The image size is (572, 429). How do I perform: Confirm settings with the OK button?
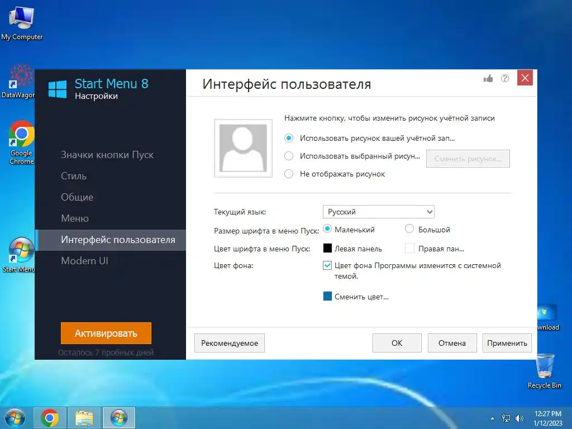[397, 343]
